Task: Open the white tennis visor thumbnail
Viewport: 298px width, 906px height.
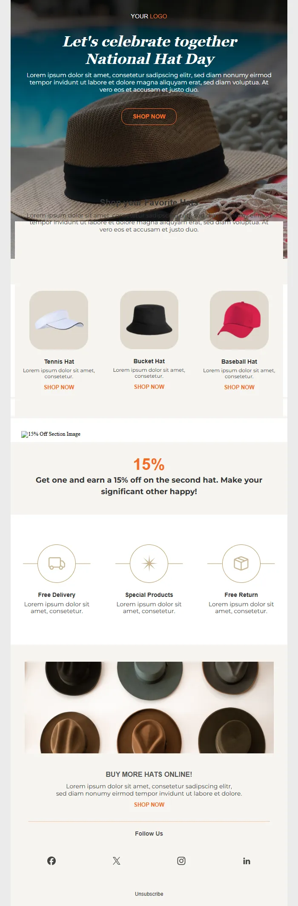Action: (59, 320)
